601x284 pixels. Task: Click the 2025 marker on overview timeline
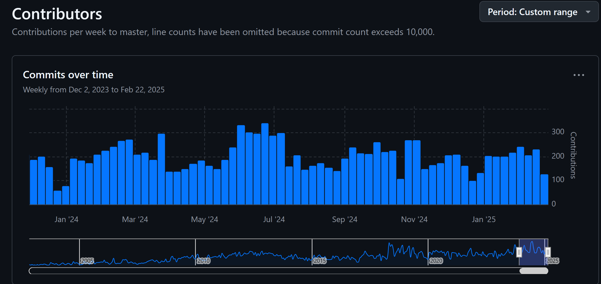pos(553,261)
